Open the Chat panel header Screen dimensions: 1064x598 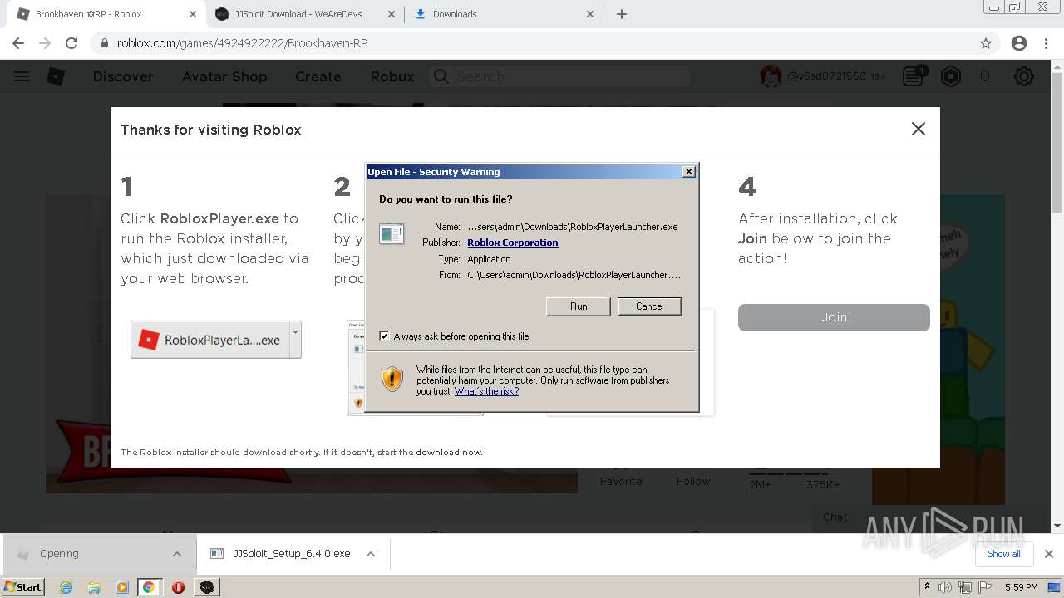835,517
